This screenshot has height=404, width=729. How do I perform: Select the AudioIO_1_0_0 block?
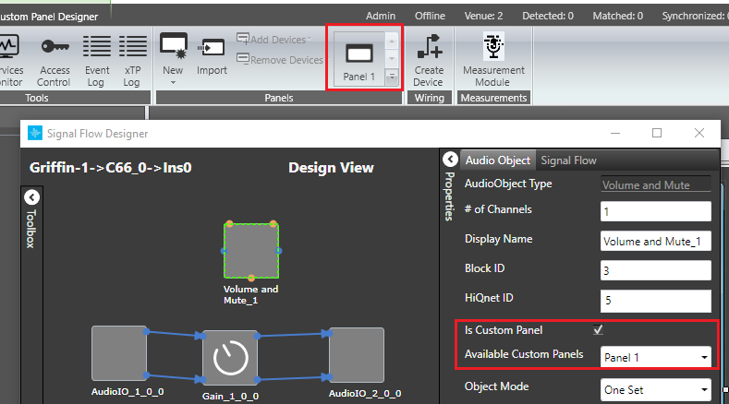pyautogui.click(x=119, y=353)
